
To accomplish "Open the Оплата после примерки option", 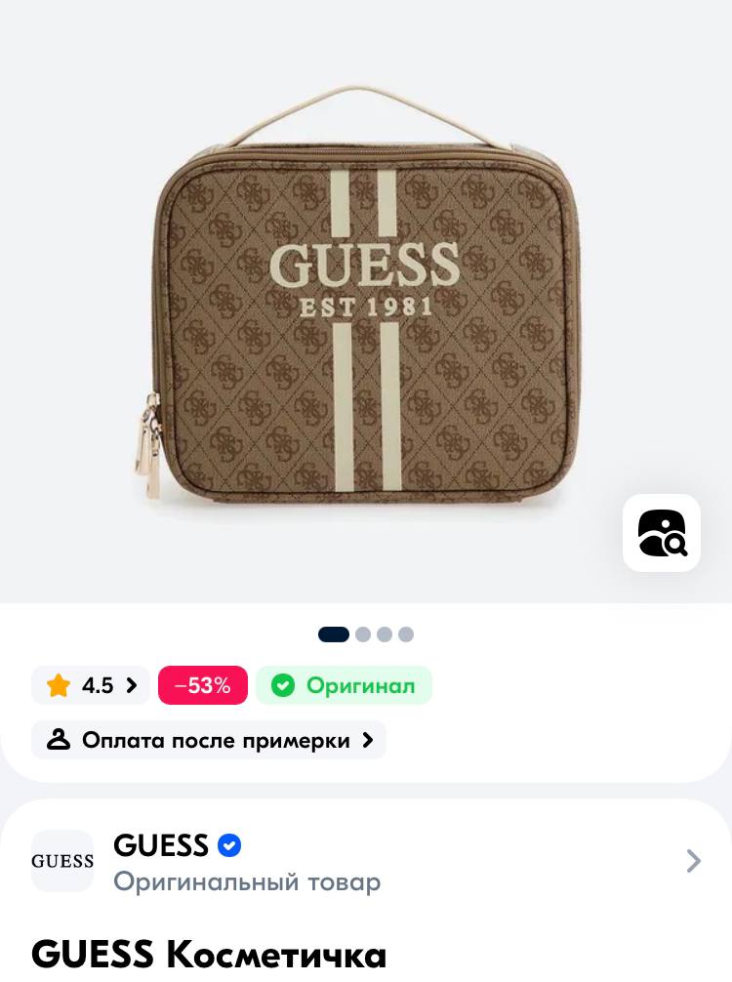I will 209,740.
